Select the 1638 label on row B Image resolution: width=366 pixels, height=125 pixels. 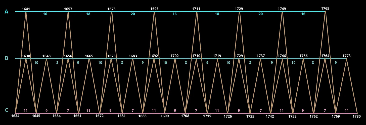[x=26, y=56]
